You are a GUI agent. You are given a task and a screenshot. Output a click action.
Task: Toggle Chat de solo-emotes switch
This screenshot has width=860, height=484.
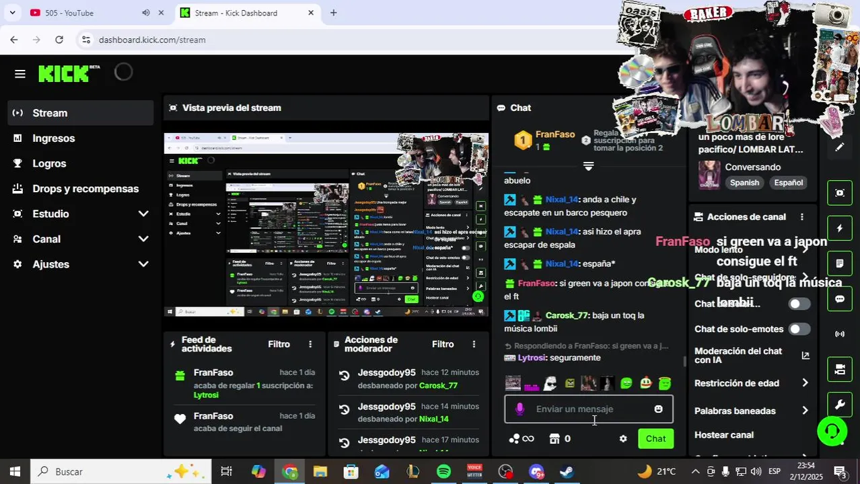coord(799,329)
